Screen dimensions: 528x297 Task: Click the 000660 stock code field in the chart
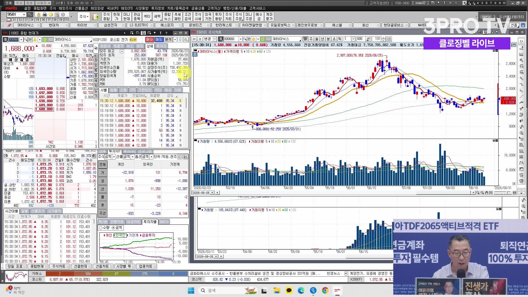231,39
